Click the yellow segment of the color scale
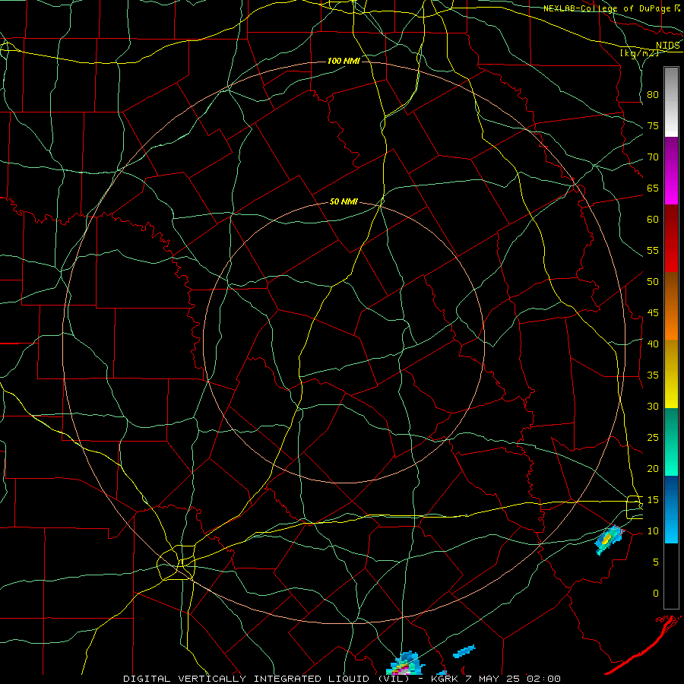The height and width of the screenshot is (684, 684). (671, 374)
